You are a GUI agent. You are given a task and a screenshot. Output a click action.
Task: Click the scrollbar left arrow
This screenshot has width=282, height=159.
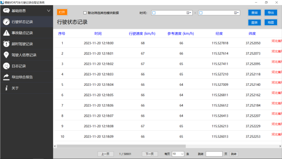pyautogui.click(x=55, y=146)
